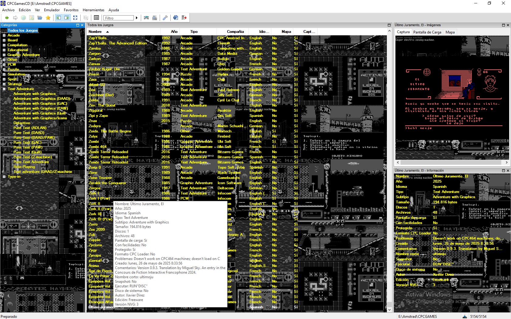
Task: Click the arrow next to Filtro
Action: coord(137,18)
